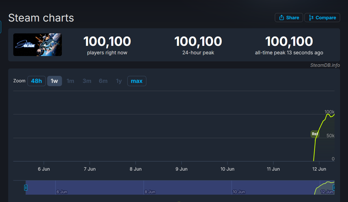Click the Share button
The image size is (348, 202).
tap(289, 18)
